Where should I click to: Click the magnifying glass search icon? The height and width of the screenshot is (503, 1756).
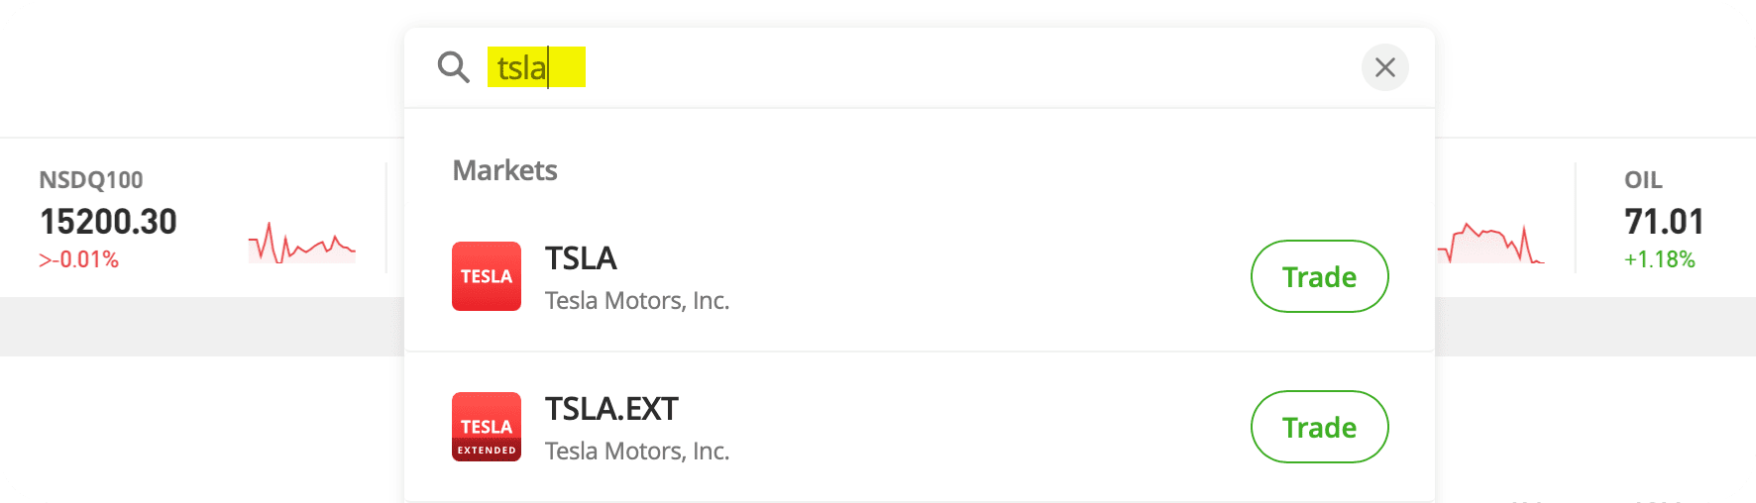pos(454,67)
